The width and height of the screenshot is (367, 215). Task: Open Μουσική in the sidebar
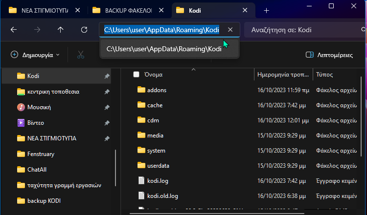[x=56, y=107]
